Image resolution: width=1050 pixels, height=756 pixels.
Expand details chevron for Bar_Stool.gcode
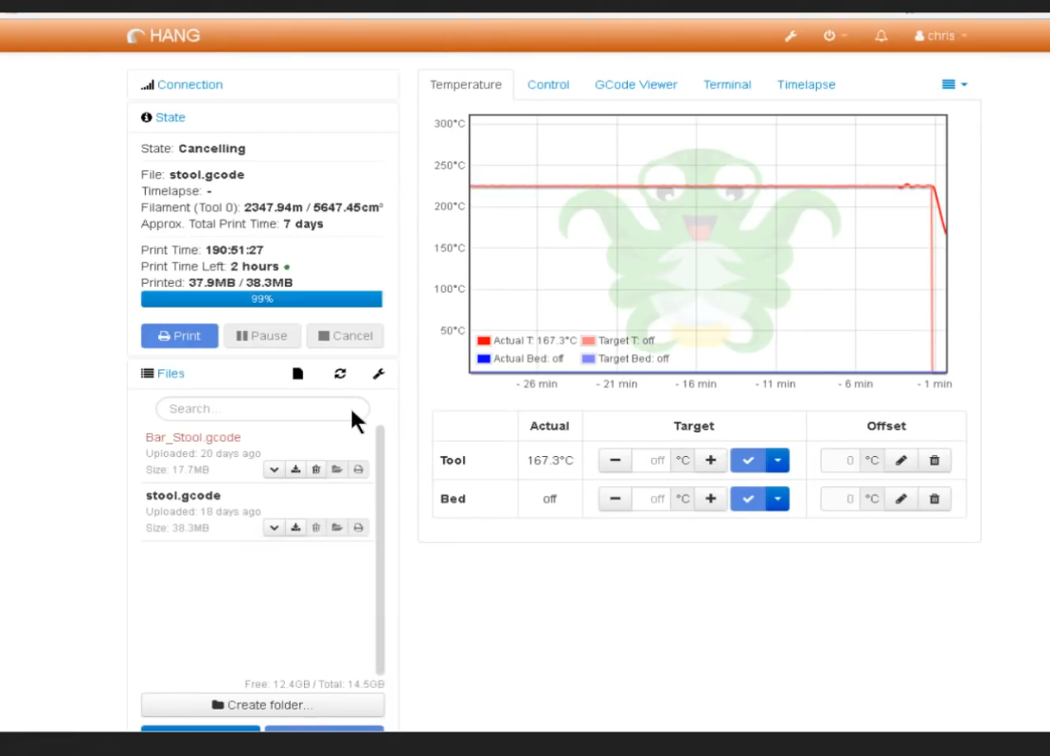point(274,469)
